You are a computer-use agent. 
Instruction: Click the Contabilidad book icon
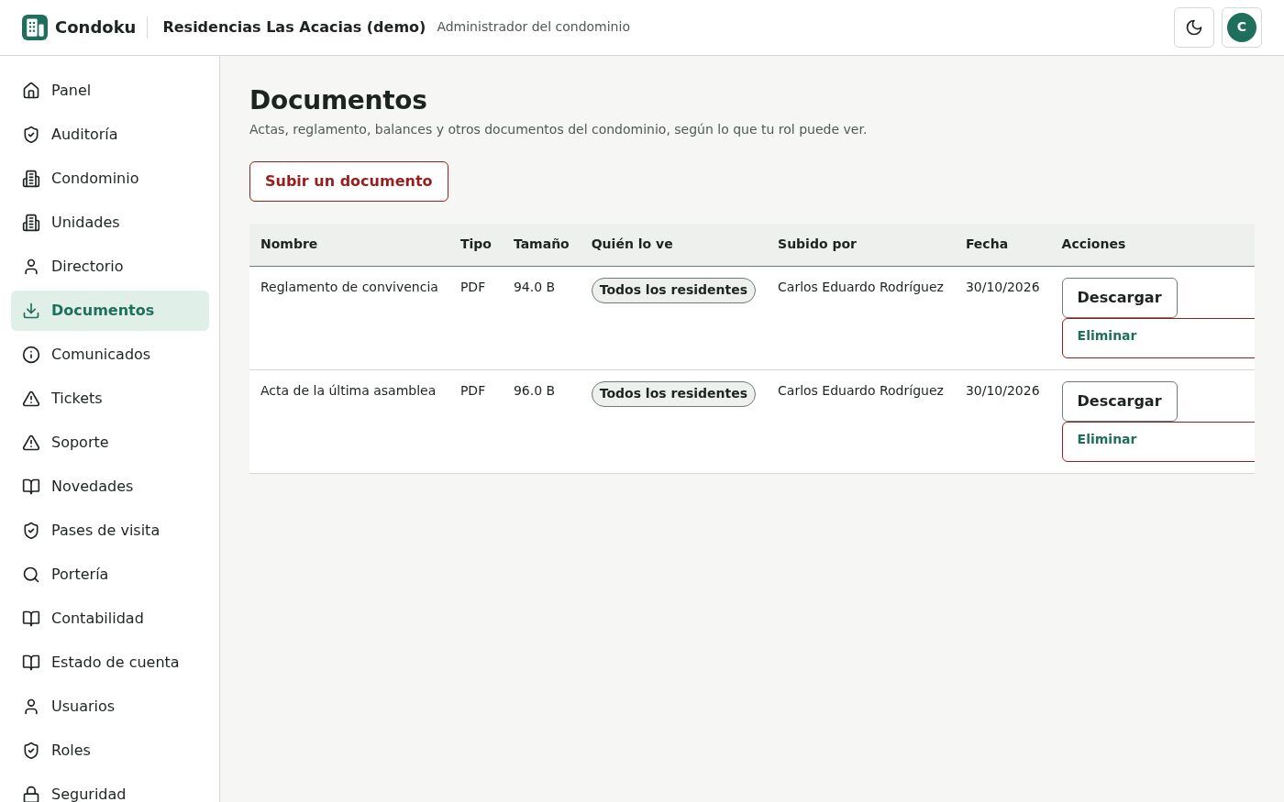pos(31,619)
